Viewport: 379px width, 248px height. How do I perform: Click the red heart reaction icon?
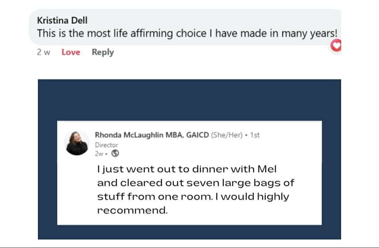click(x=336, y=45)
